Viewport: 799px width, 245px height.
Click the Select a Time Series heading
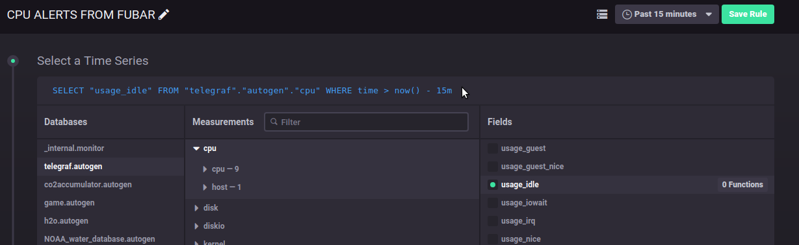pos(93,61)
